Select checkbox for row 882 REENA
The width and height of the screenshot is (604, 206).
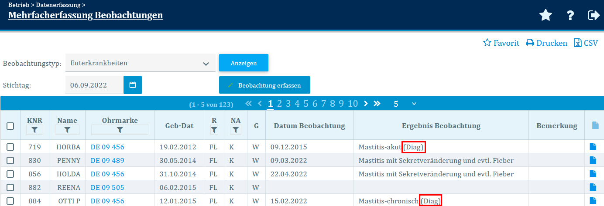click(10, 187)
